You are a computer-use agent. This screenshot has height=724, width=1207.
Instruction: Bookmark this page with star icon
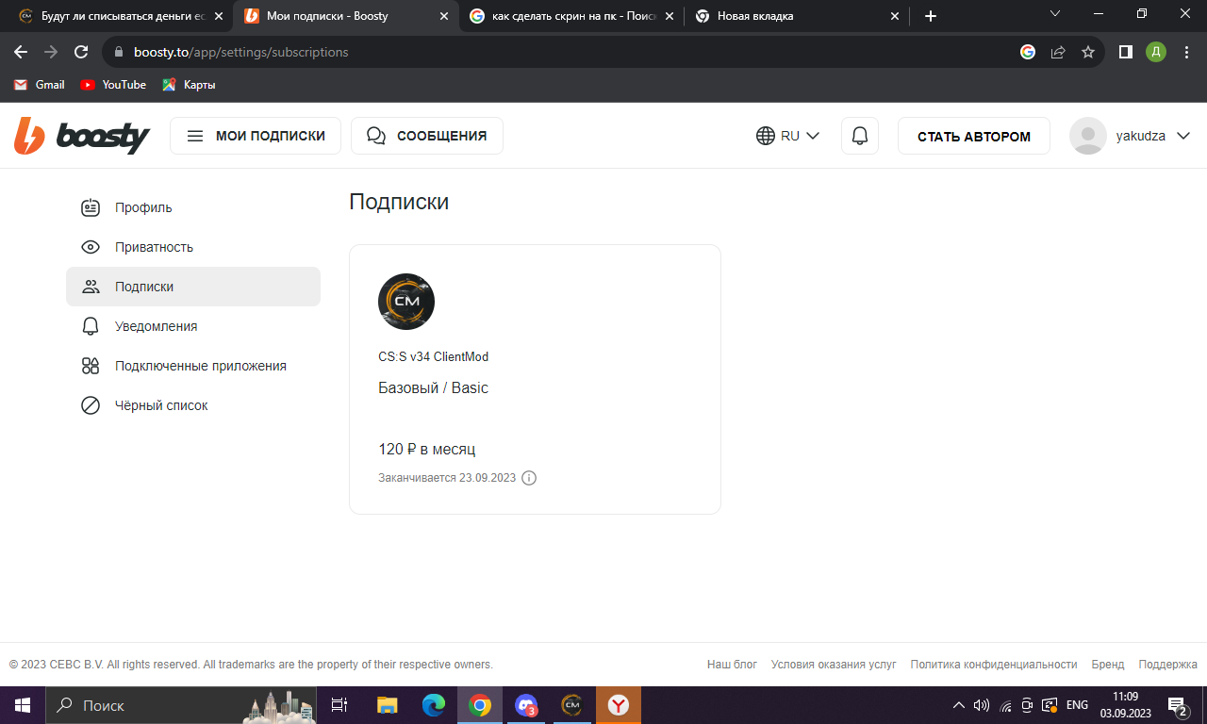1088,52
